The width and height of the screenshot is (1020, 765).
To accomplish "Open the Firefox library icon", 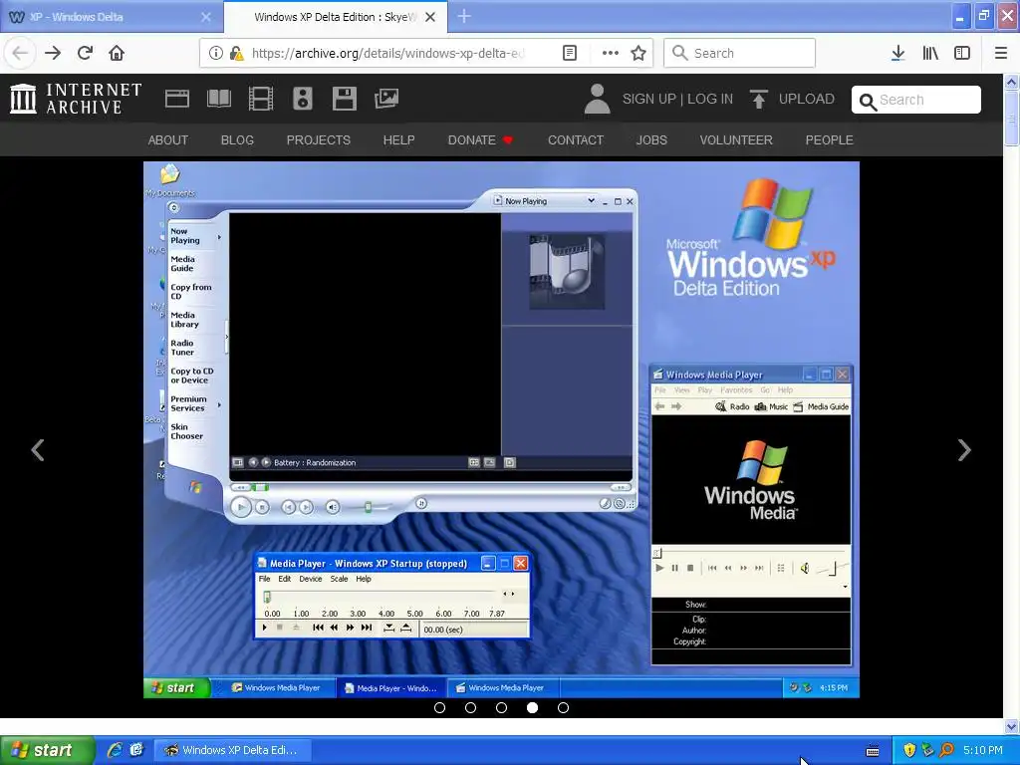I will pyautogui.click(x=930, y=54).
